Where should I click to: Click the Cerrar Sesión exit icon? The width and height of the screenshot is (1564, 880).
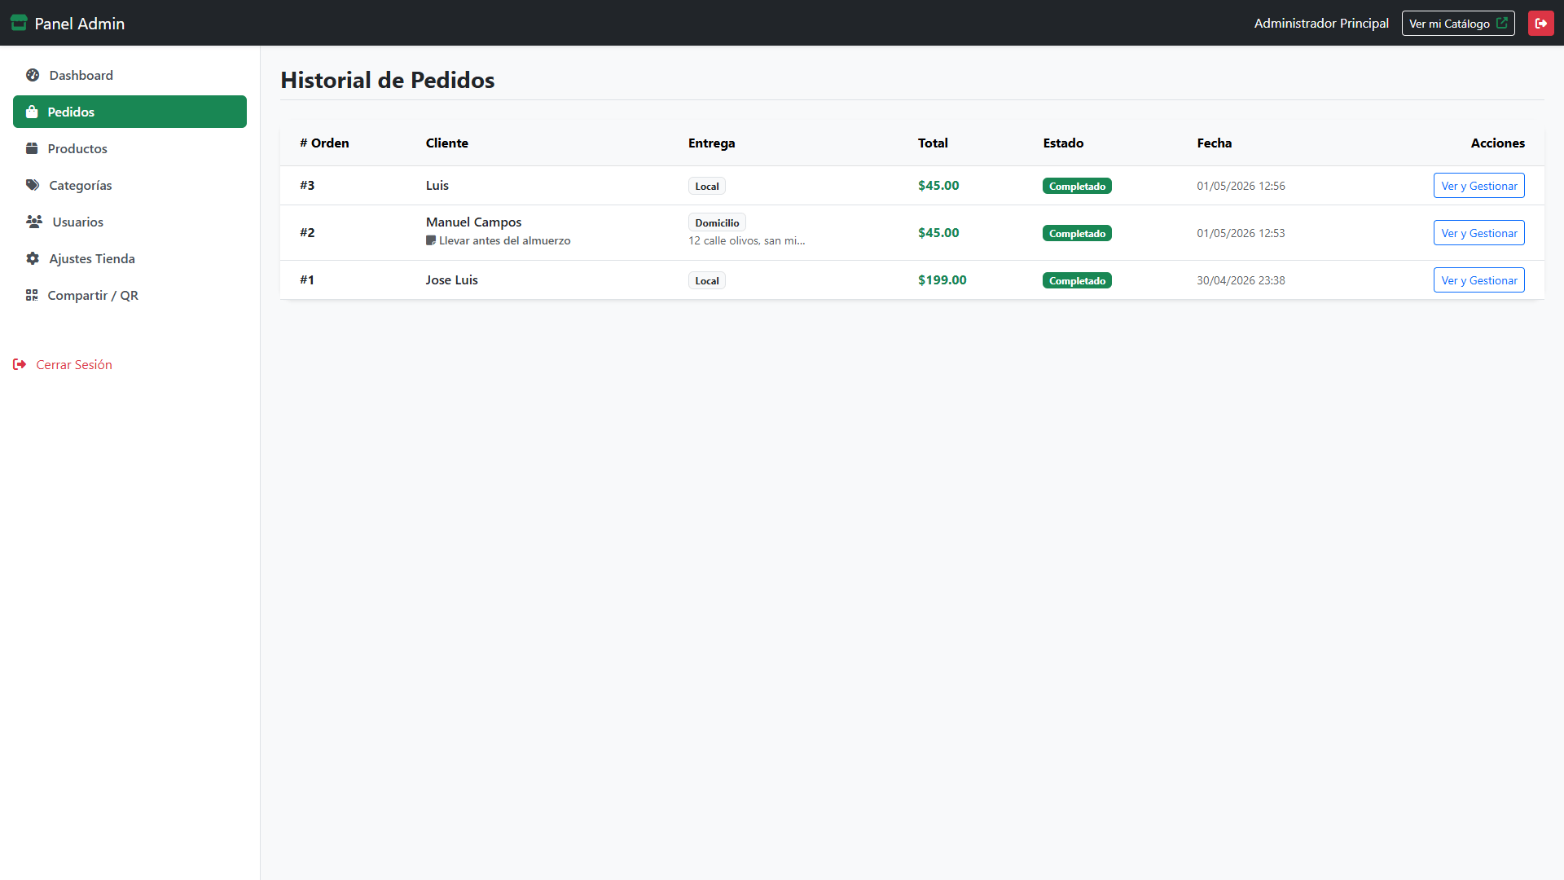click(20, 364)
